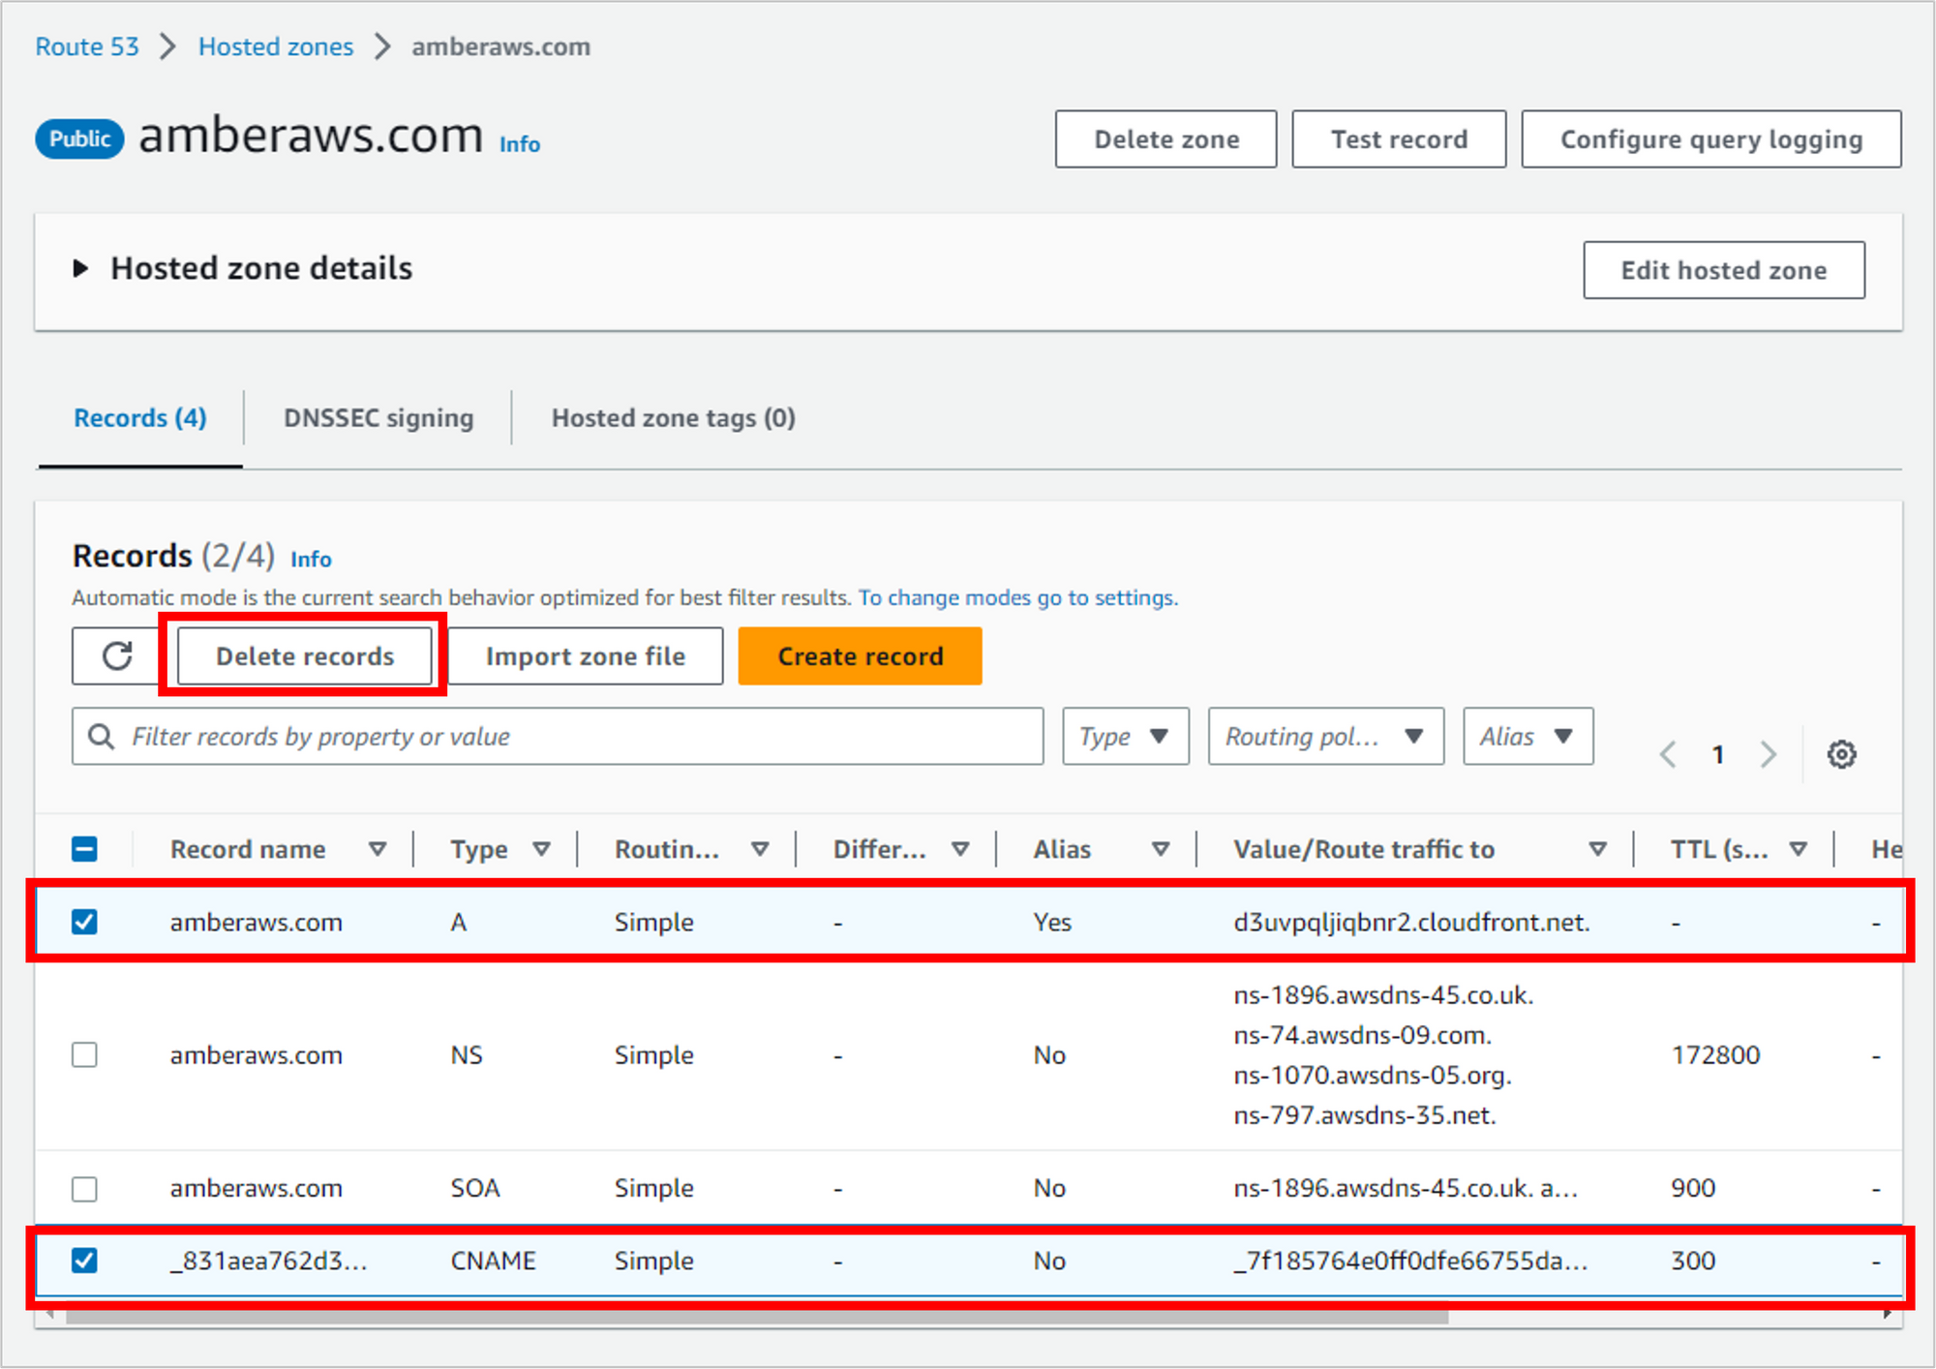Open Info link beside Records heading
Screen dimensions: 1936x1369
(311, 560)
